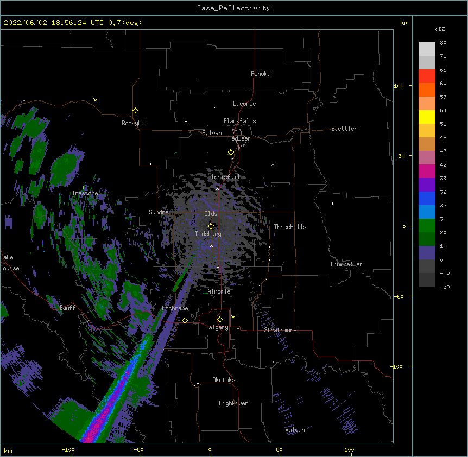Screen dimensions: 468x457
Task: Click the yellow diamond marker above RockyMH
Action: point(135,111)
